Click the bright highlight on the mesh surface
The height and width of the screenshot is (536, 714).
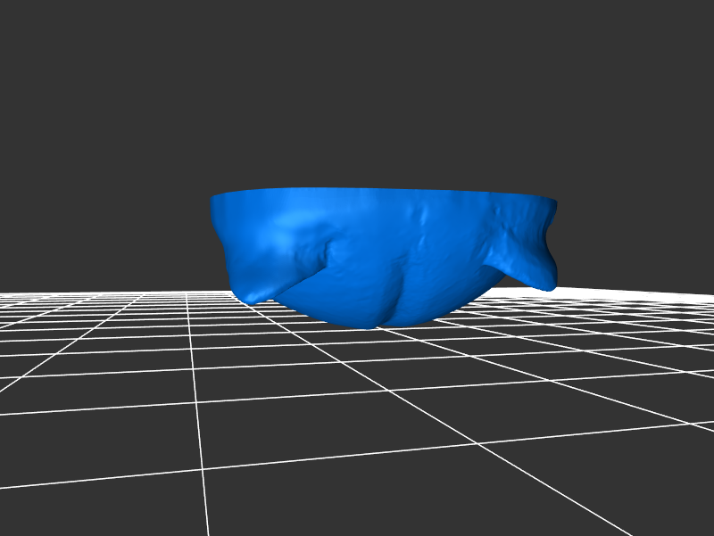(x=284, y=234)
